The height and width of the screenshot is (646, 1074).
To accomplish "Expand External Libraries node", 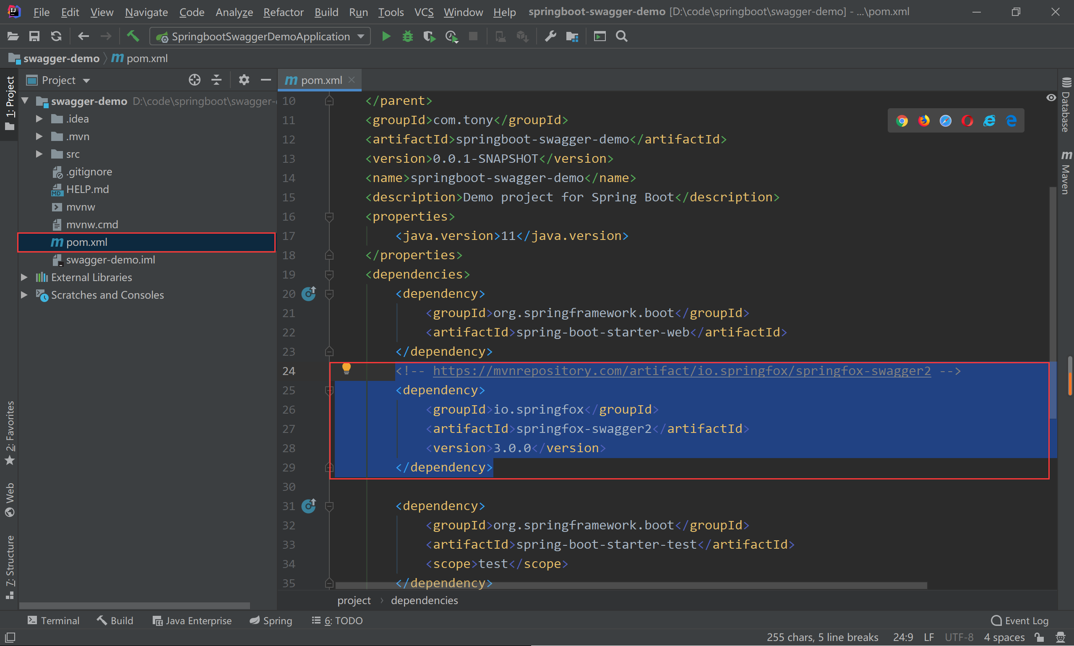I will coord(24,277).
